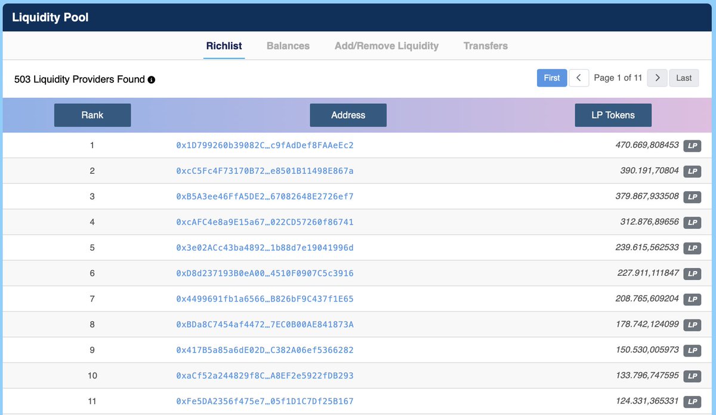Click the LP badge beside 227.911,111847

pos(692,273)
